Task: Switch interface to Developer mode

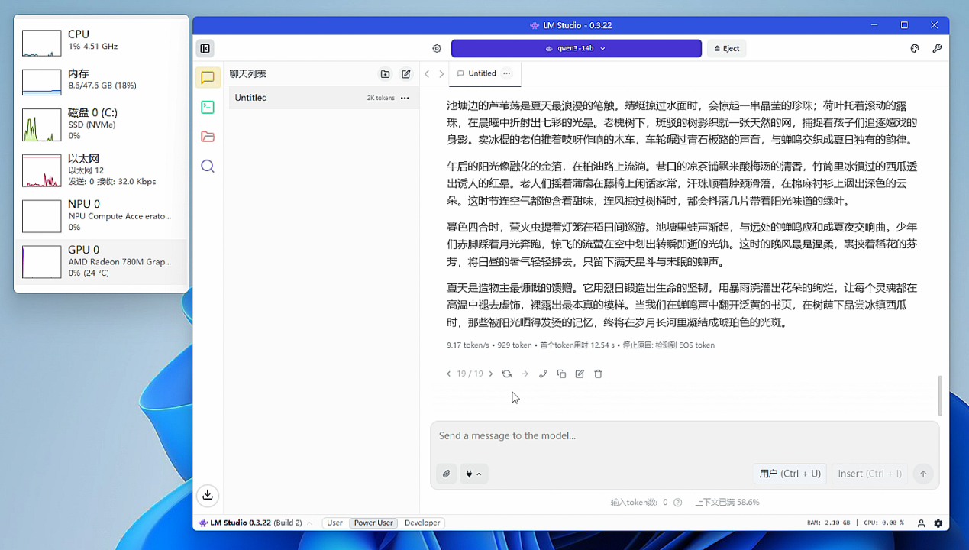Action: click(x=422, y=522)
